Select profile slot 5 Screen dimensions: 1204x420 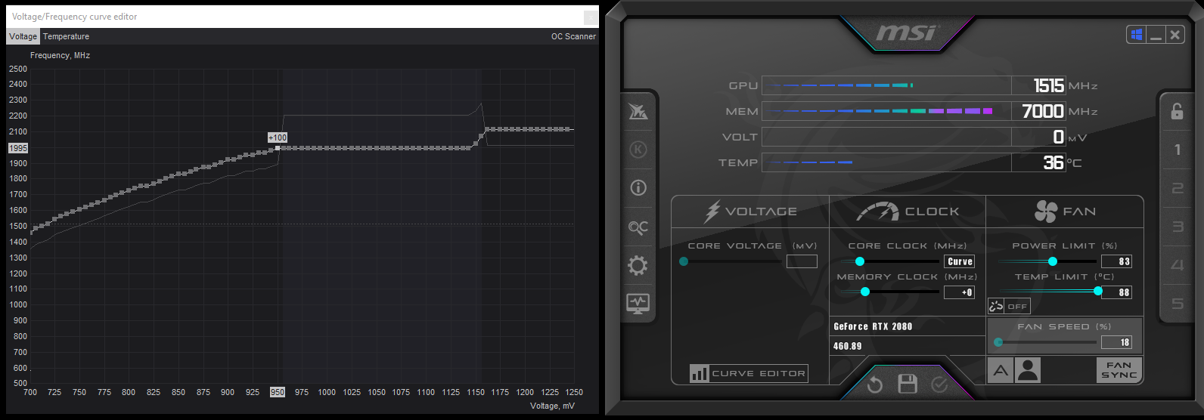(1177, 304)
